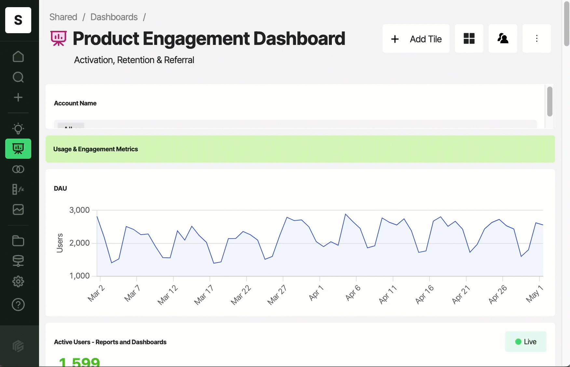Click the 2,000 y-axis label
Screen dimensions: 570x367
tap(79, 243)
